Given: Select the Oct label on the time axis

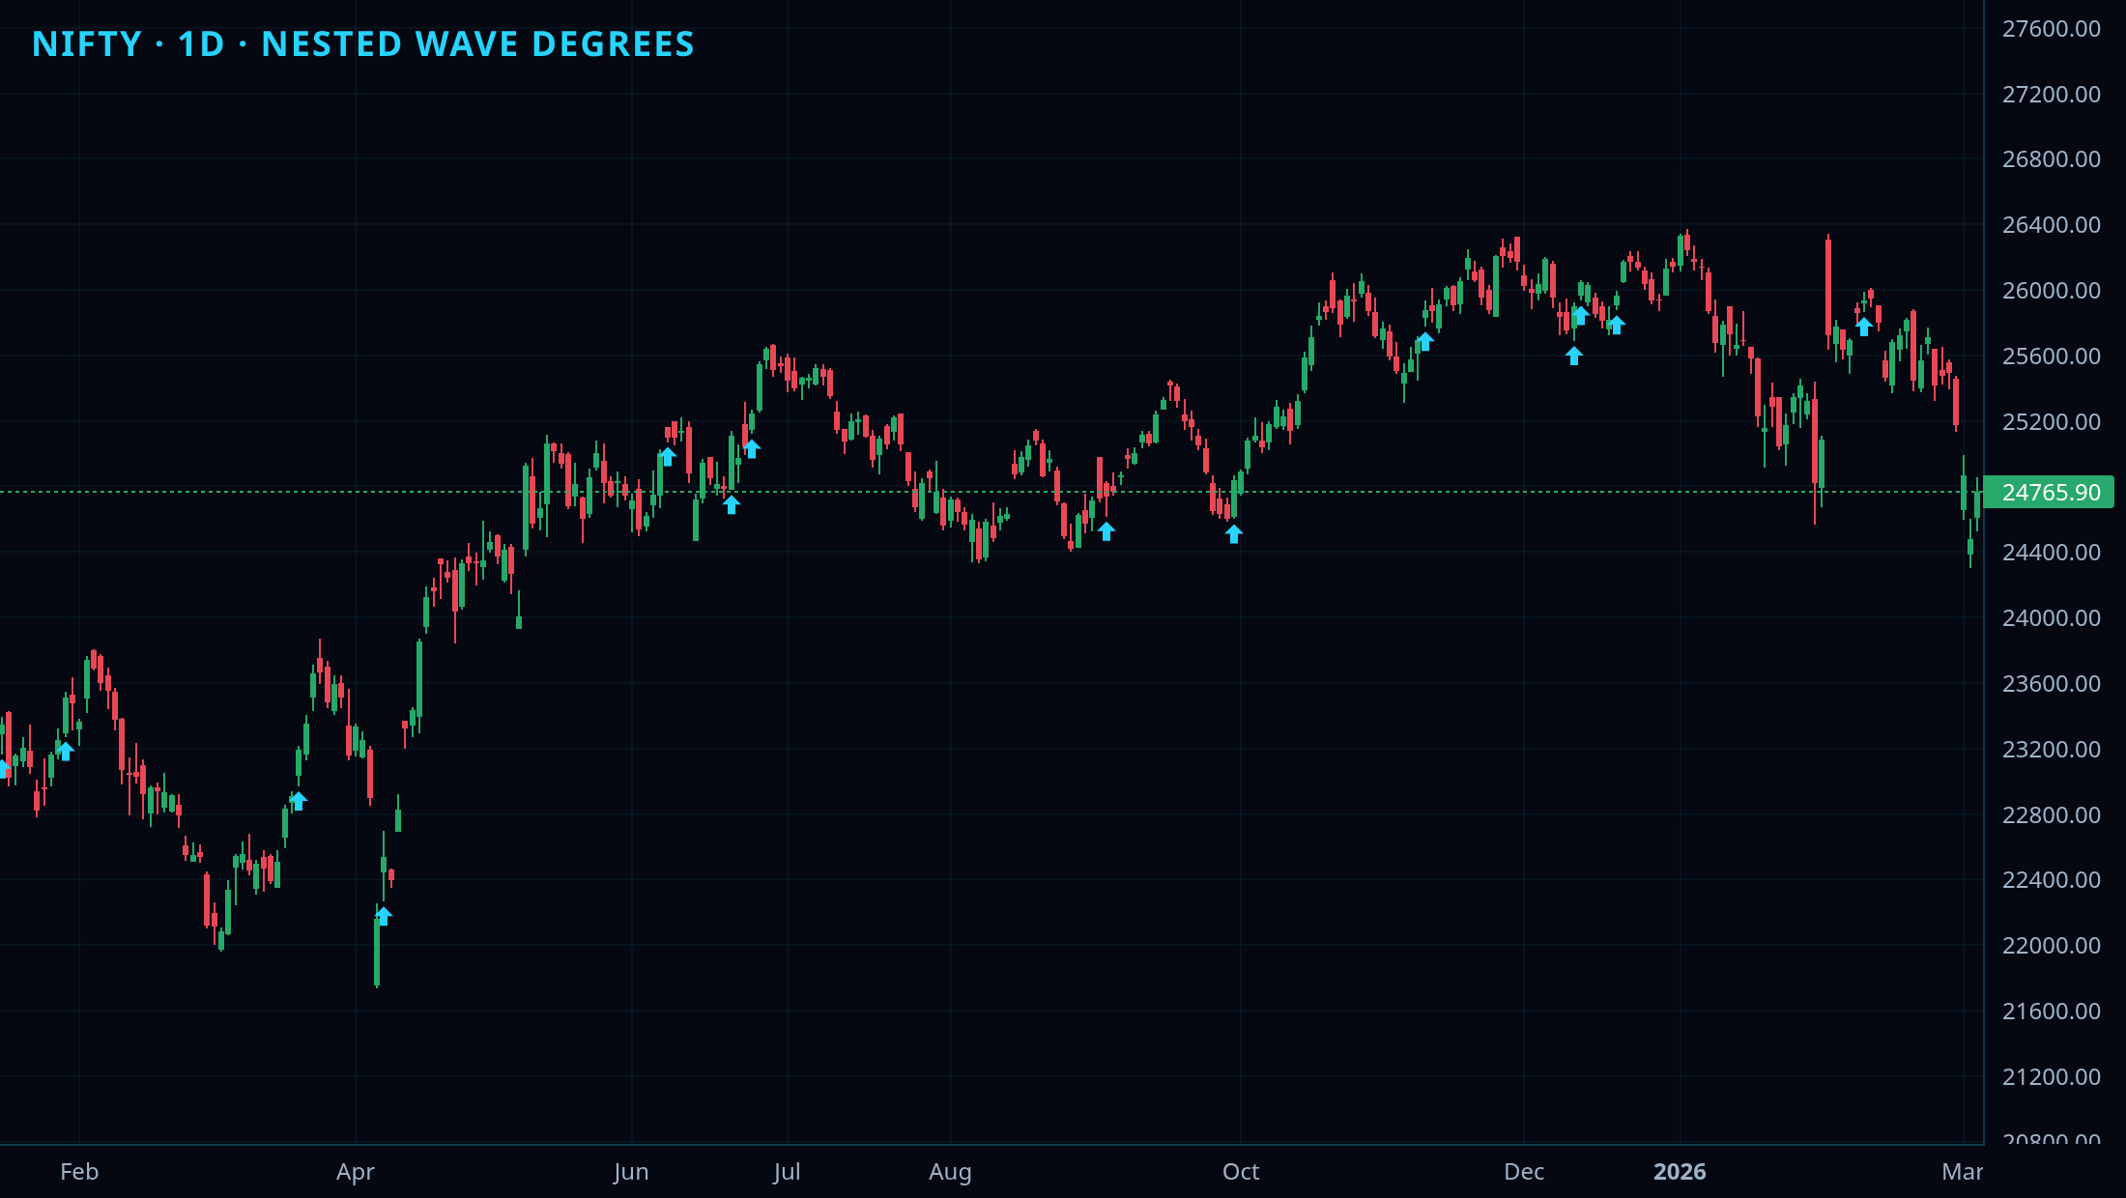Looking at the screenshot, I should (x=1241, y=1172).
